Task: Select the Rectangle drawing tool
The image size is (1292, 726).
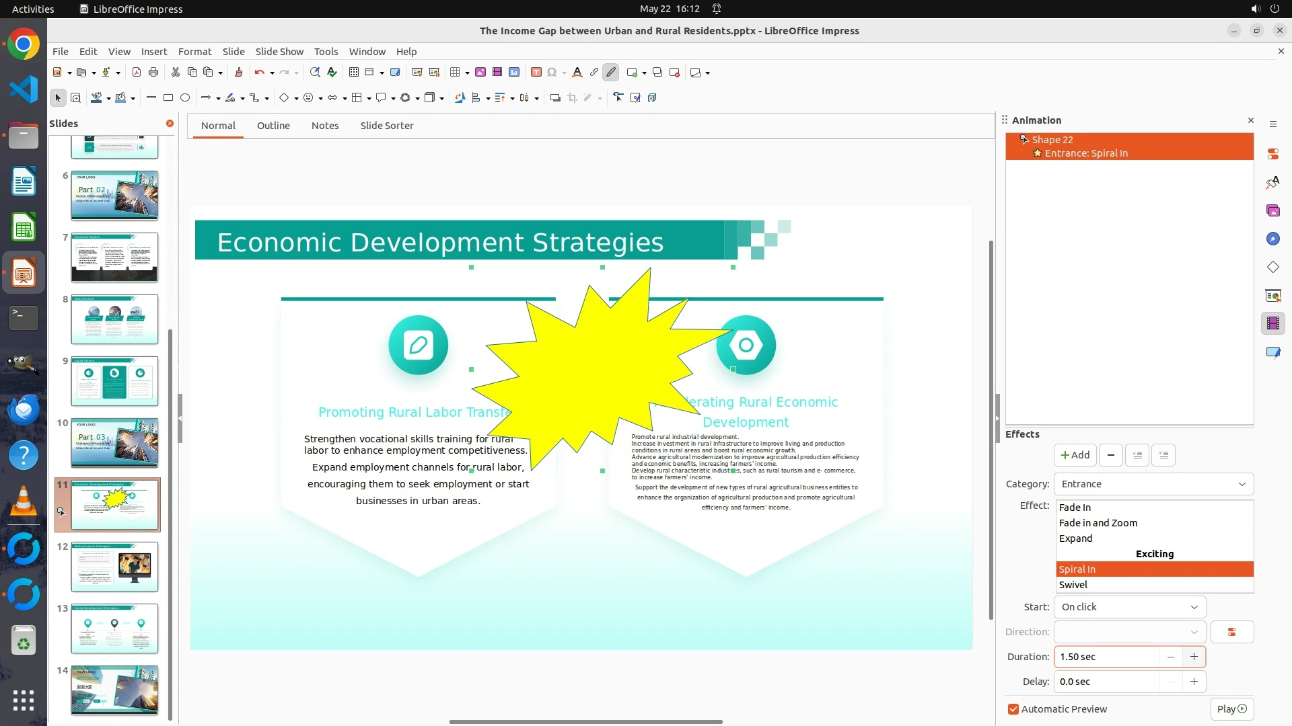Action: pyautogui.click(x=168, y=98)
